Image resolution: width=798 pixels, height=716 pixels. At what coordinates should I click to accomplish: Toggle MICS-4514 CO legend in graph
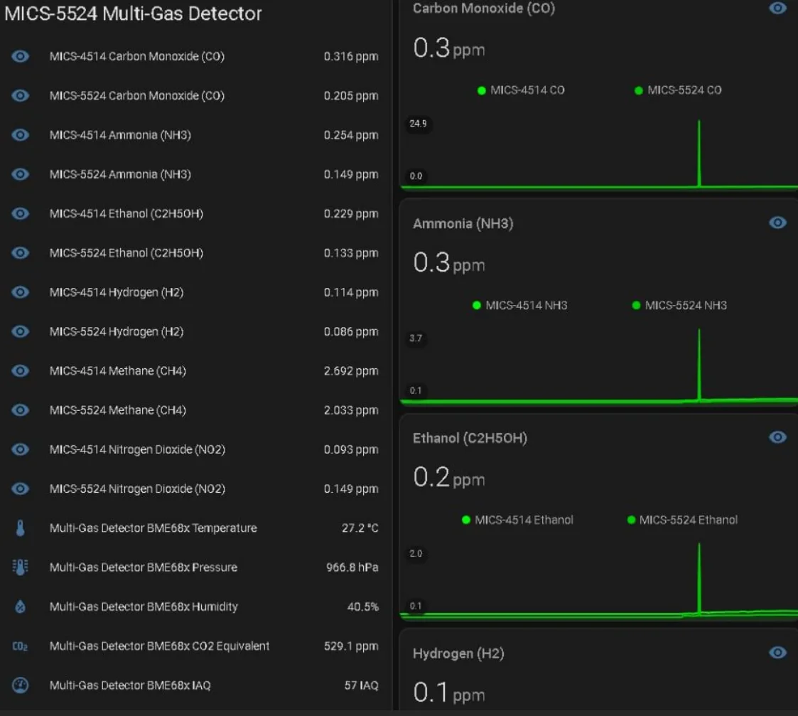point(521,90)
